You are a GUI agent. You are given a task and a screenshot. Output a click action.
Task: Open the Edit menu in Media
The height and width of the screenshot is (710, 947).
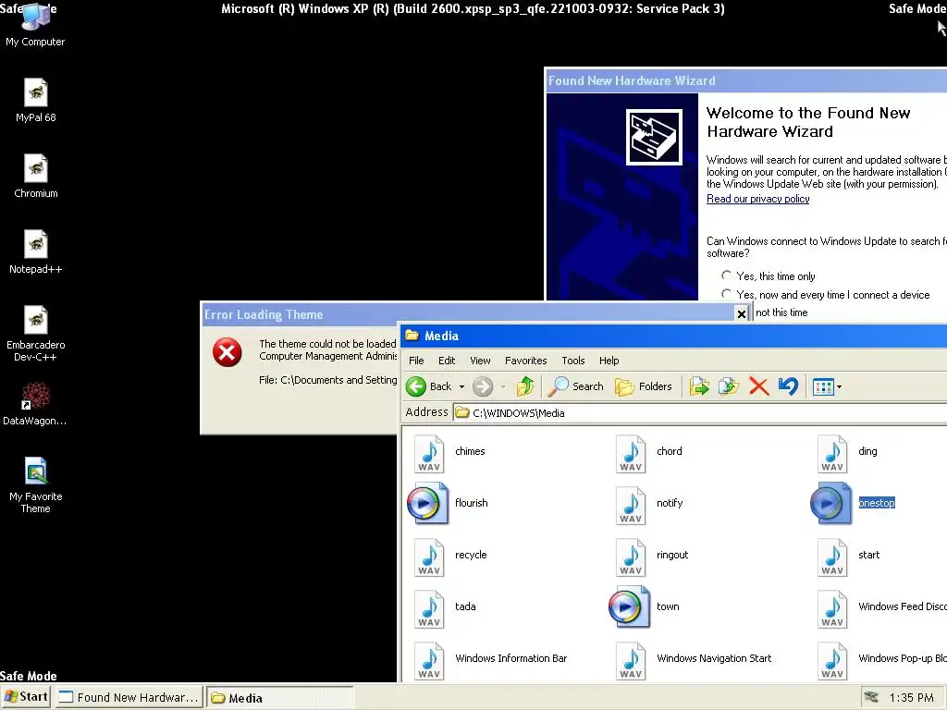447,361
